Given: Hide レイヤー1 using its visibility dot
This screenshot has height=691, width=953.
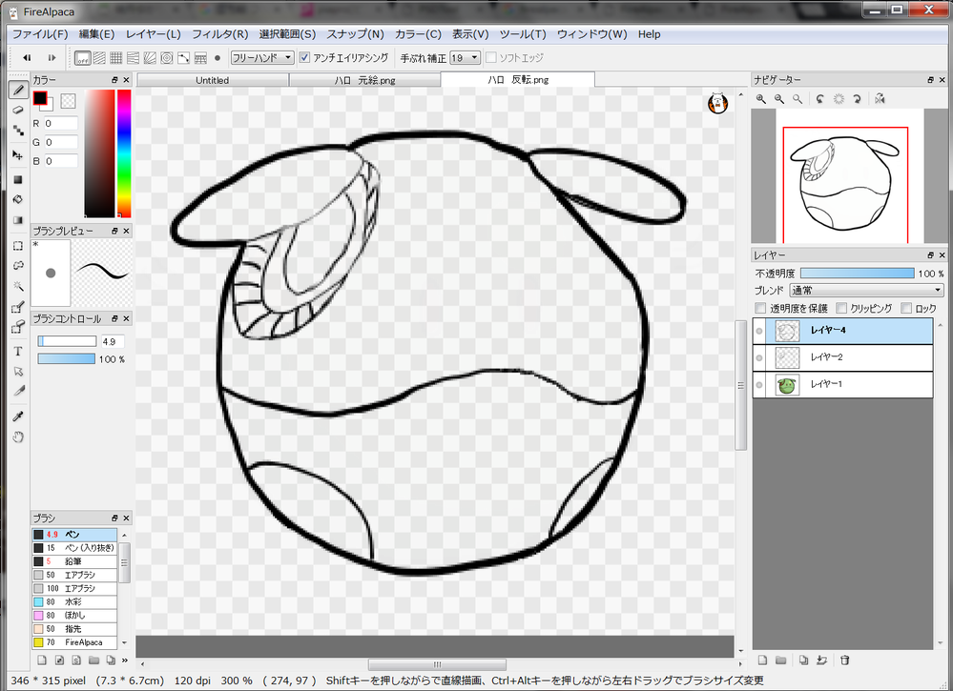Looking at the screenshot, I should pos(759,385).
